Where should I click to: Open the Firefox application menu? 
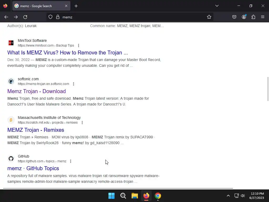tap(263, 17)
